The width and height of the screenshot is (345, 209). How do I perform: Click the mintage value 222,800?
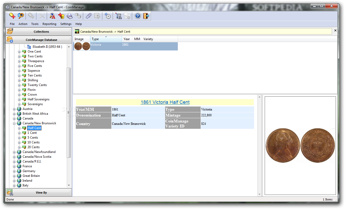(207, 115)
